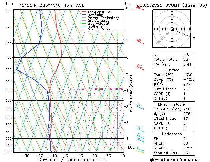Click the 300 hPa pressure label
Image resolution: width=210 pixels, height=162 pixels.
click(x=9, y=10)
